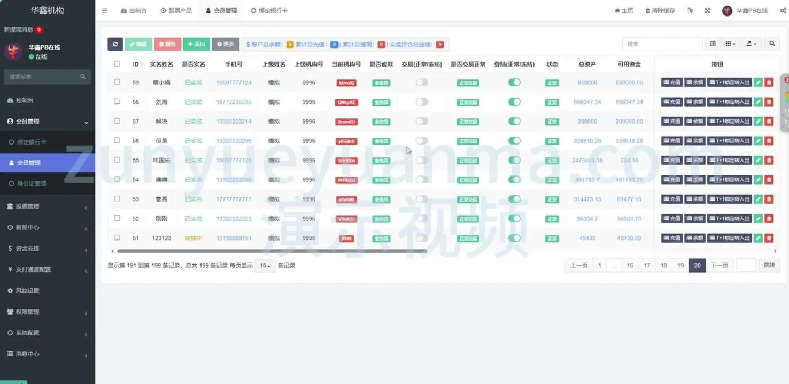
Task: Click the magnifier search button above table
Action: [772, 44]
